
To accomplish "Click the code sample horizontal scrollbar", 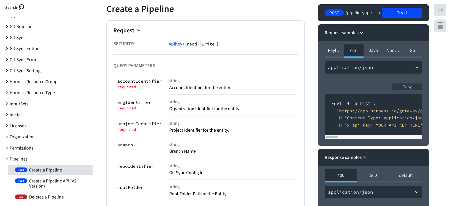I will 332,137.
